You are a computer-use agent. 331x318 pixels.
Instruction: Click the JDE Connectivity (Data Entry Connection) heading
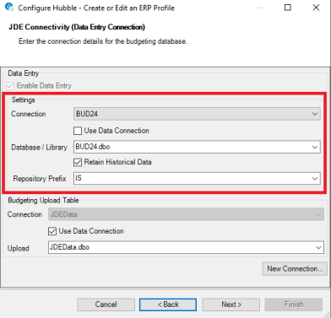coord(77,27)
